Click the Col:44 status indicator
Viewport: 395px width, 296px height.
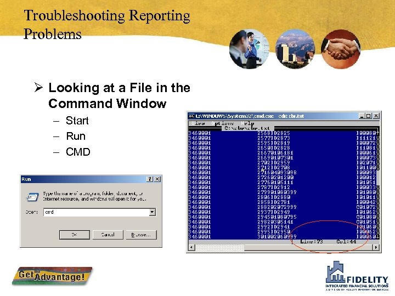click(346, 242)
